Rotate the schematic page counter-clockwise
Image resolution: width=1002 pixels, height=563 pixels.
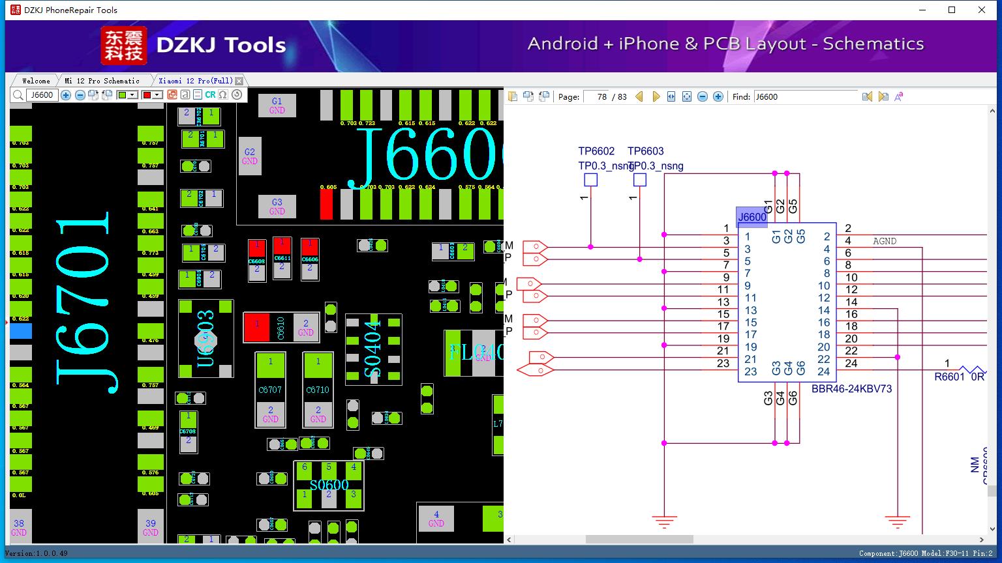pos(544,96)
